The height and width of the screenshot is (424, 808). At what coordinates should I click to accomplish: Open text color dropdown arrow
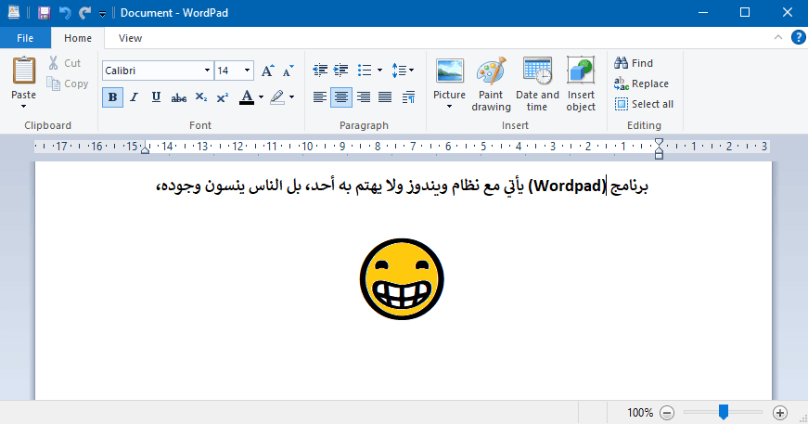[x=261, y=97]
